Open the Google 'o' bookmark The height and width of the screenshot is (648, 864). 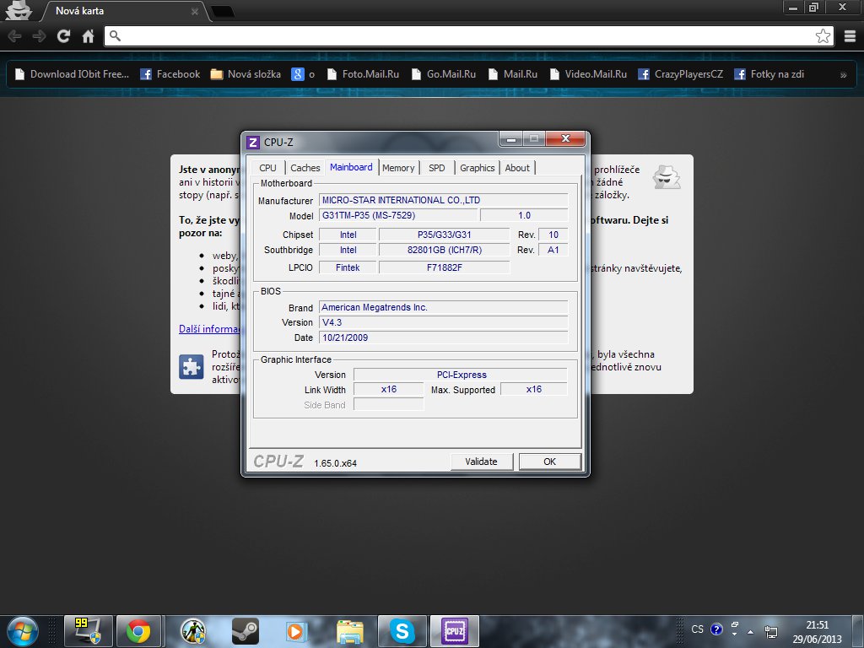coord(303,74)
